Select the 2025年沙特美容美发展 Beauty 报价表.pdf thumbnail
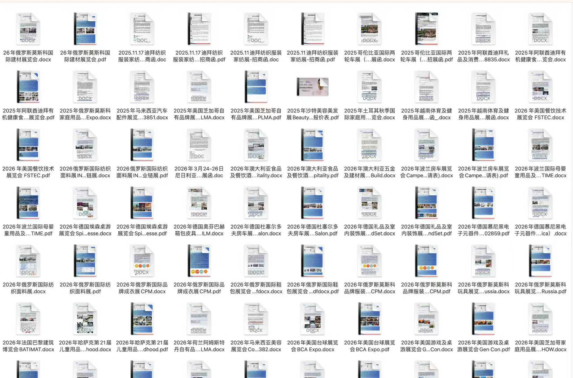Screen dimensions: 573x378 click(x=313, y=87)
